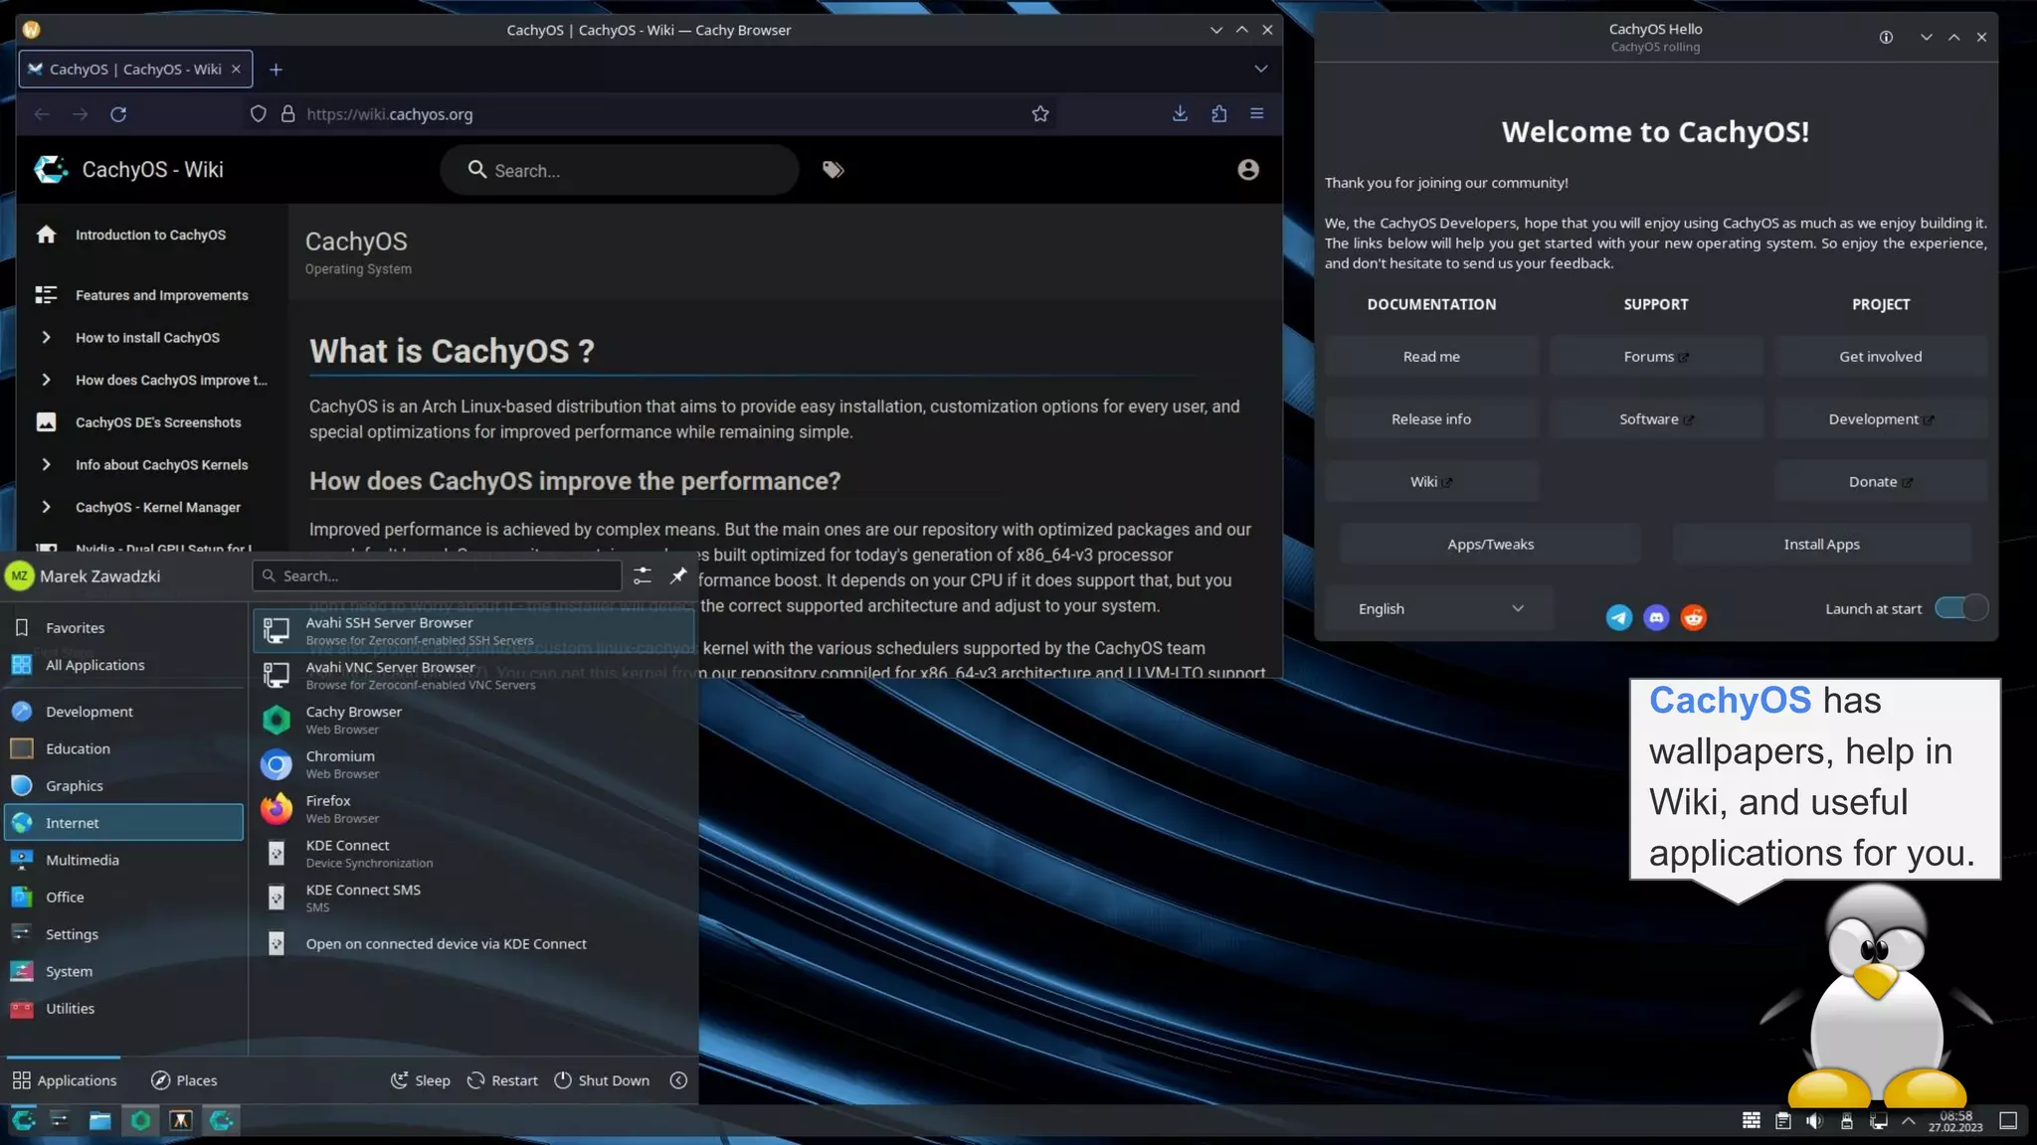The width and height of the screenshot is (2037, 1145).
Task: Click the wiki tags icon
Action: click(833, 170)
